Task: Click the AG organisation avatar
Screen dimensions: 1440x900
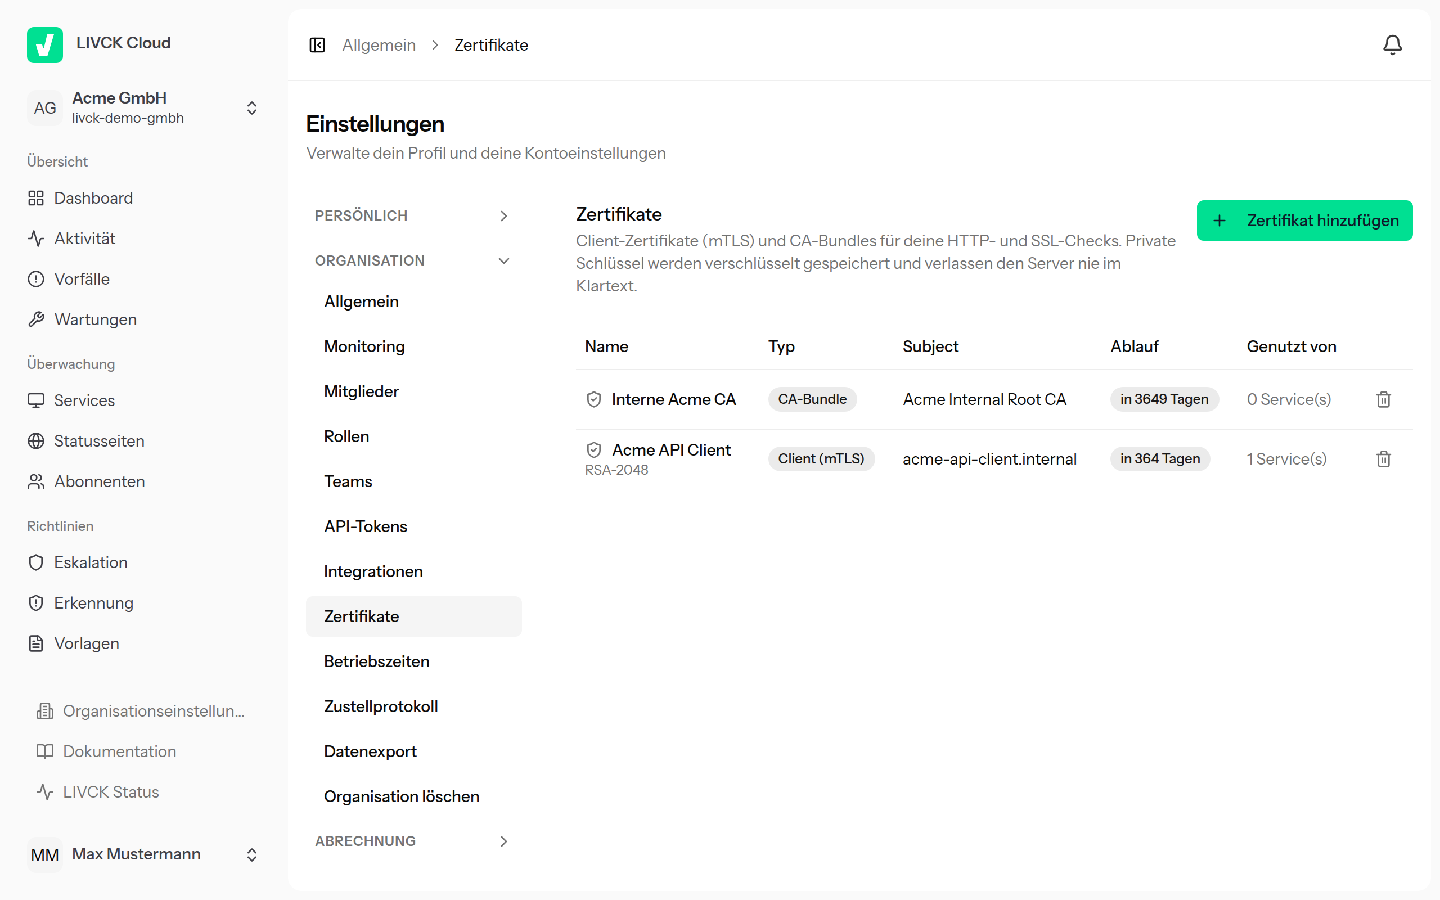Action: pos(44,108)
